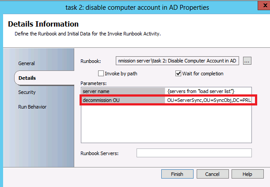The width and height of the screenshot is (270, 187).
Task: Click the Parameters section label
Action: tap(94, 83)
